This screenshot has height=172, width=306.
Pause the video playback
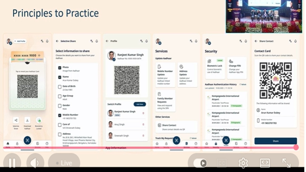coord(12,163)
